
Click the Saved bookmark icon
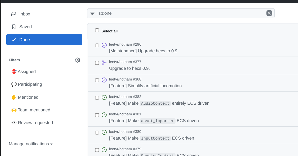pos(14,27)
